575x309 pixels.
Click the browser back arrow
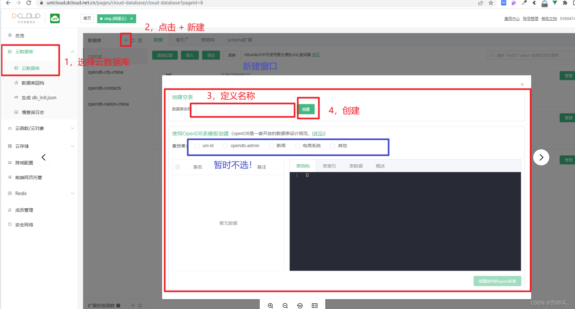pyautogui.click(x=8, y=3)
